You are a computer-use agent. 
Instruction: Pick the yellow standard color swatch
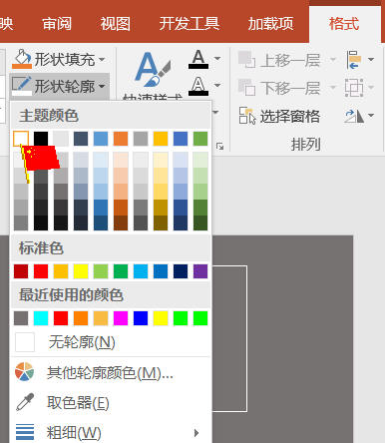coord(81,271)
